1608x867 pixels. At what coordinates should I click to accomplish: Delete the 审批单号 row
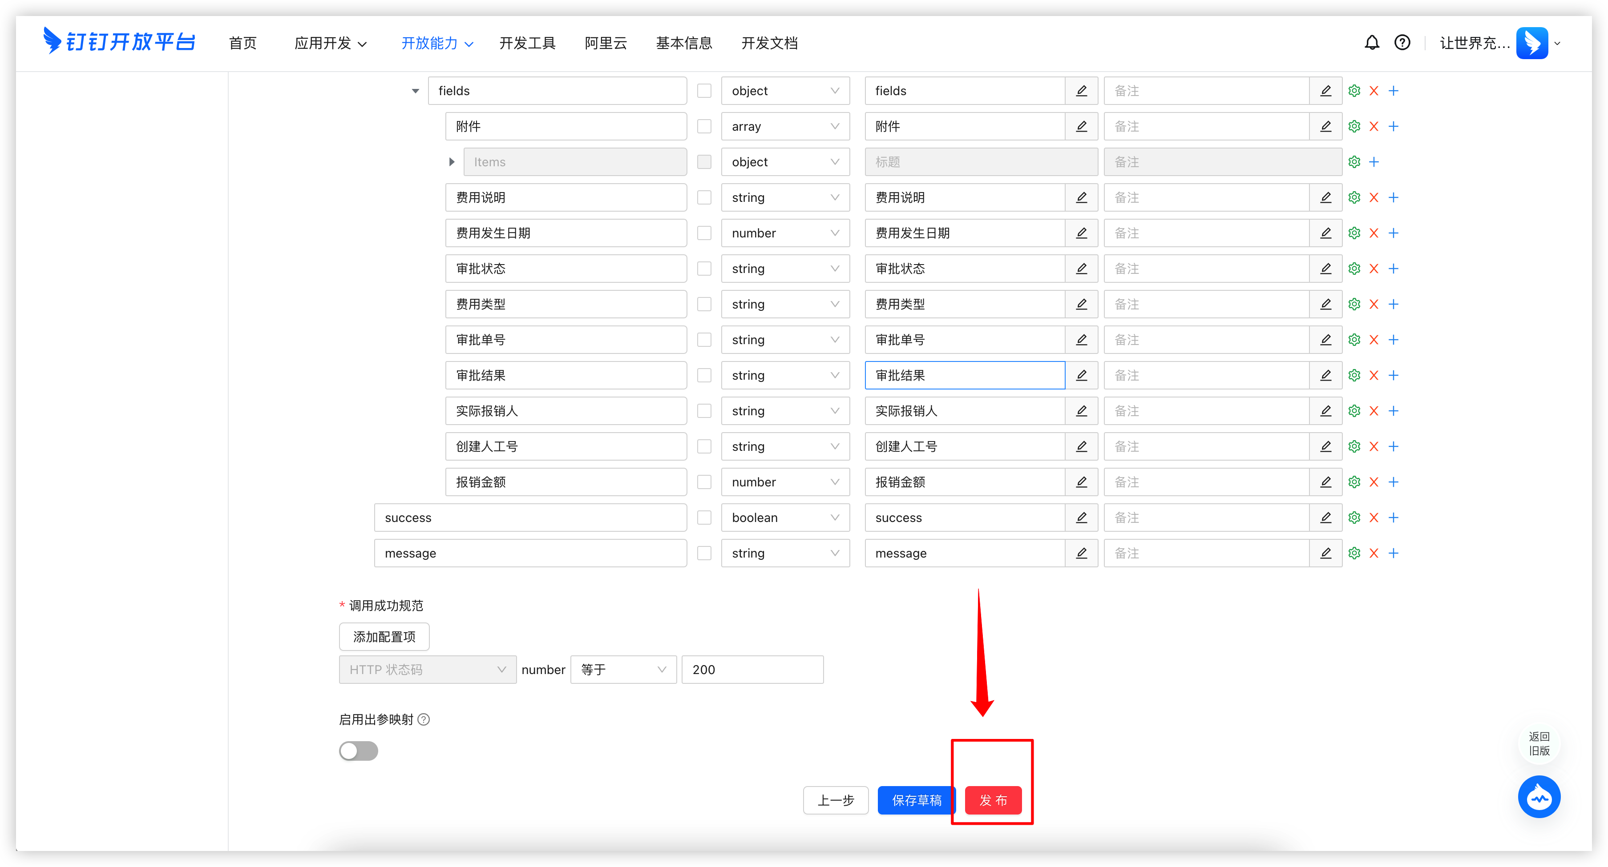(x=1373, y=340)
